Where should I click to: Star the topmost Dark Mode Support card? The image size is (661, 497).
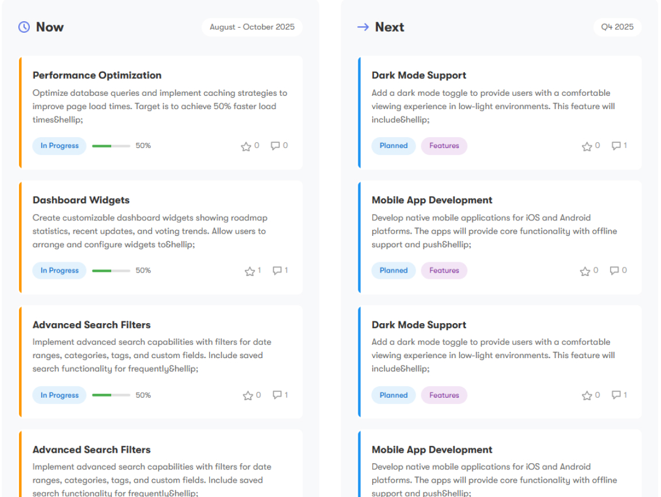coord(586,146)
